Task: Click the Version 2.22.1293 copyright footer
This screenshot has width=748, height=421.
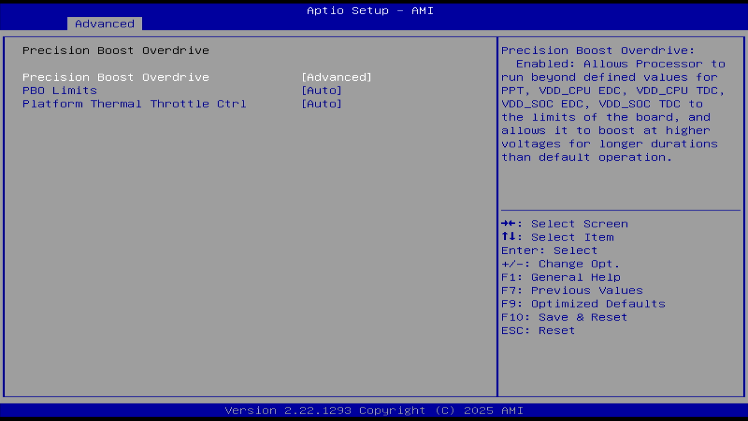Action: click(374, 410)
